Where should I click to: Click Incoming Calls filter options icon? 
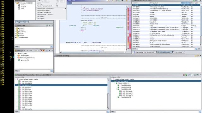(108, 112)
